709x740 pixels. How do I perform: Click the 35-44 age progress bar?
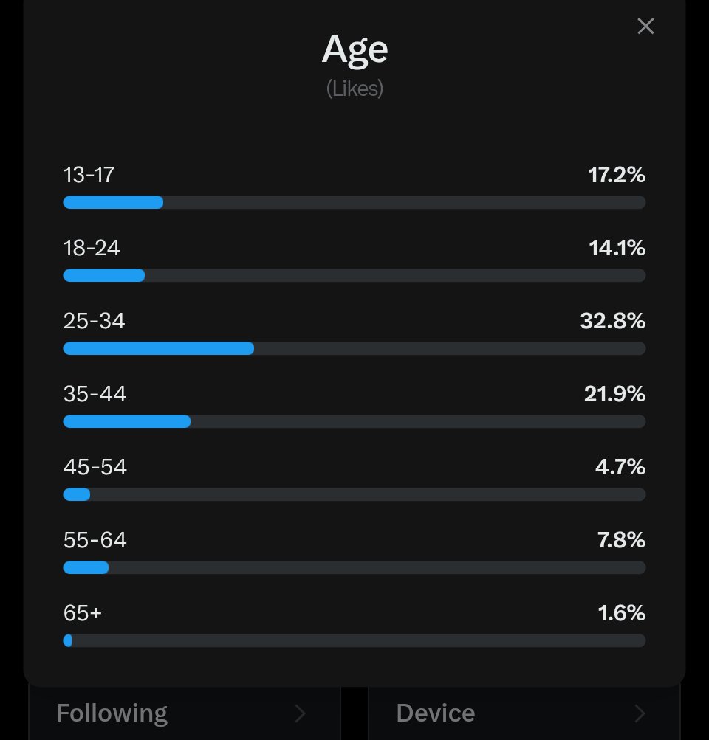[x=354, y=421]
